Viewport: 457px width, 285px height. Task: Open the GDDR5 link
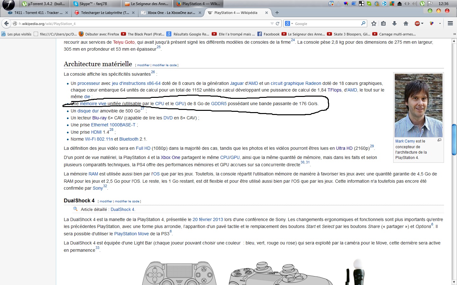pyautogui.click(x=219, y=104)
